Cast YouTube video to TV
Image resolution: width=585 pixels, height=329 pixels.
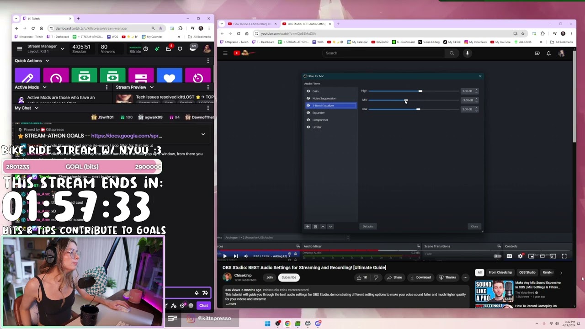click(x=553, y=256)
